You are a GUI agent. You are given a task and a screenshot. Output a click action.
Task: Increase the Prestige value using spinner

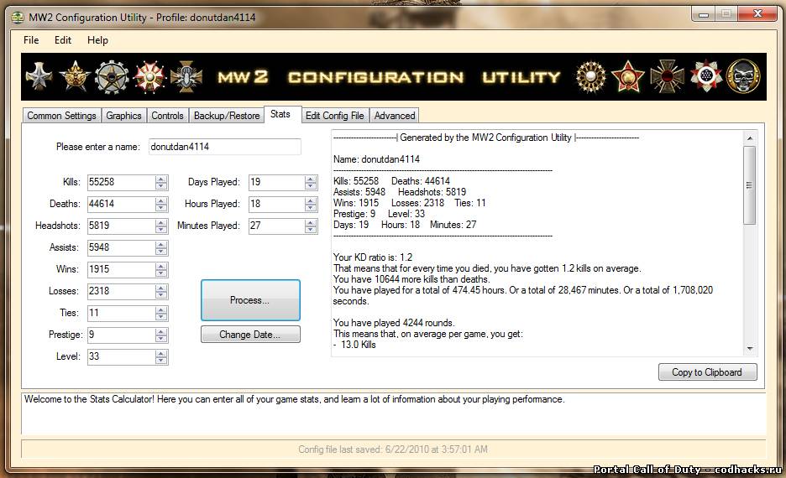161,331
